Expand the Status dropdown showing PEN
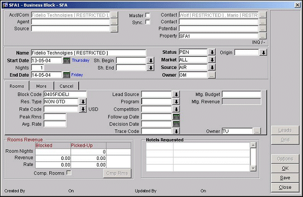 tap(212, 52)
